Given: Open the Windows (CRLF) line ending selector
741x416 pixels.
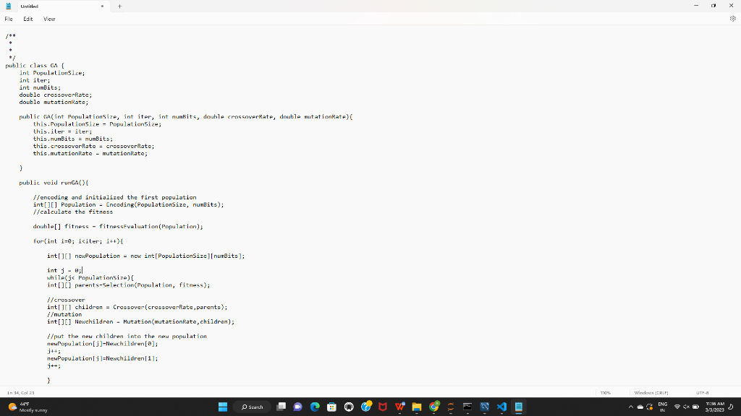Looking at the screenshot, I should 651,392.
